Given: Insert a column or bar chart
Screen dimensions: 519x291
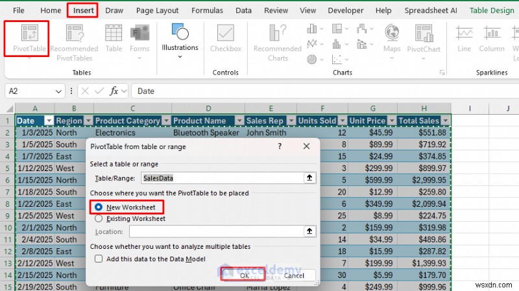Looking at the screenshot, I should (x=315, y=29).
